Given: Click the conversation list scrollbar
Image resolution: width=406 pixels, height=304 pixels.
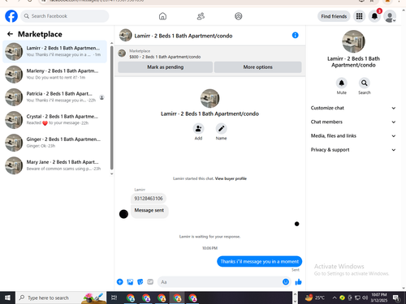Looking at the screenshot, I should [111, 108].
